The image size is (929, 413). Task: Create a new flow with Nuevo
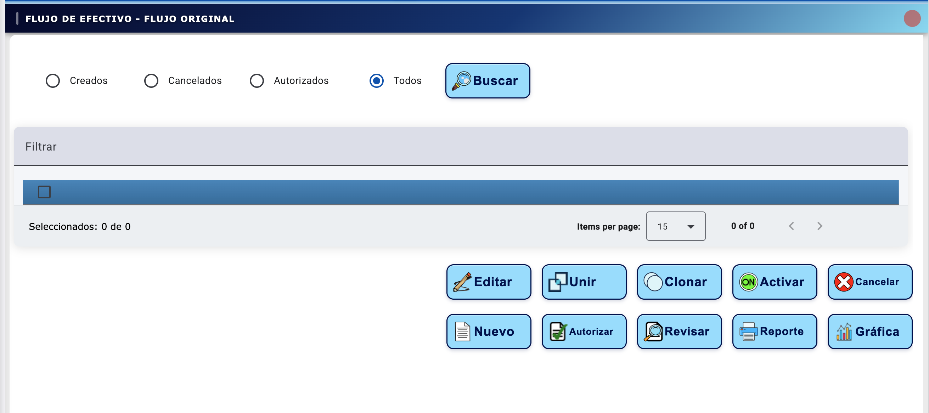[x=488, y=331]
